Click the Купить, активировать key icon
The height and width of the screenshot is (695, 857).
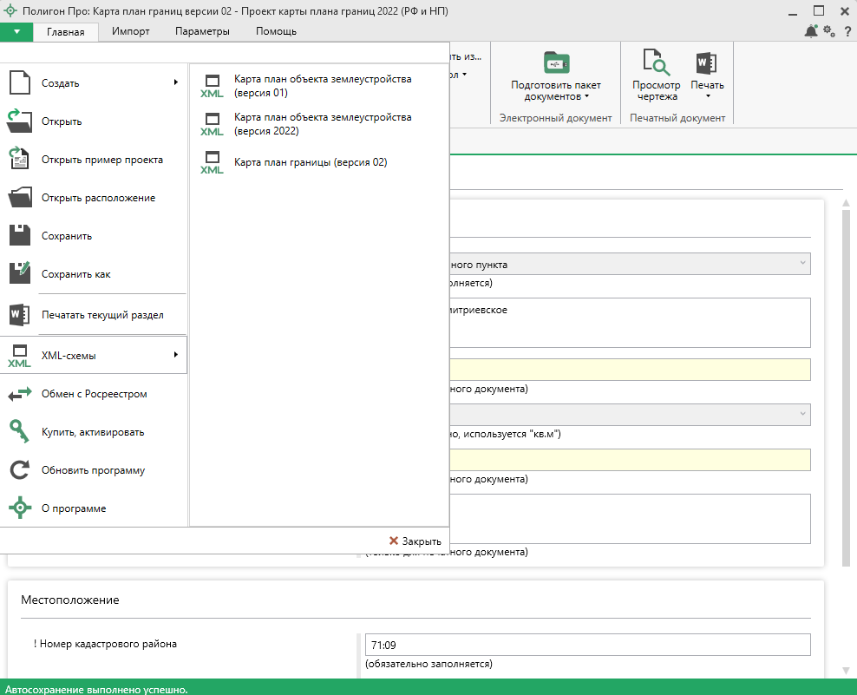[x=19, y=432]
